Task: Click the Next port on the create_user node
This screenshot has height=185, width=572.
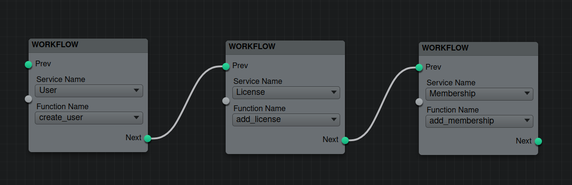Action: [148, 138]
